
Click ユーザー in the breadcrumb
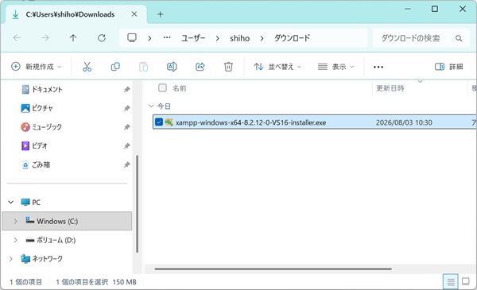coord(193,38)
